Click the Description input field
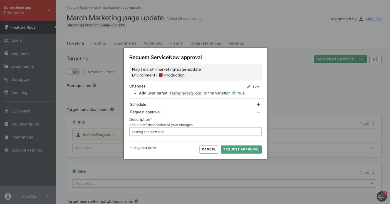This screenshot has width=390, height=204. (x=195, y=132)
